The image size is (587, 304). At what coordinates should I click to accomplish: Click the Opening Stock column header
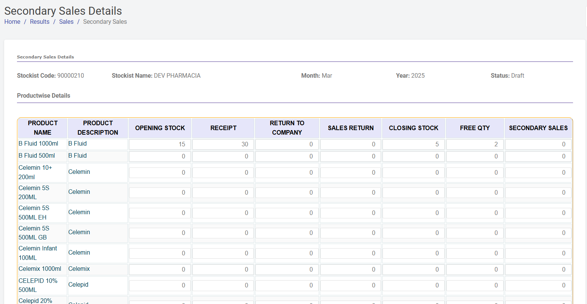point(160,128)
